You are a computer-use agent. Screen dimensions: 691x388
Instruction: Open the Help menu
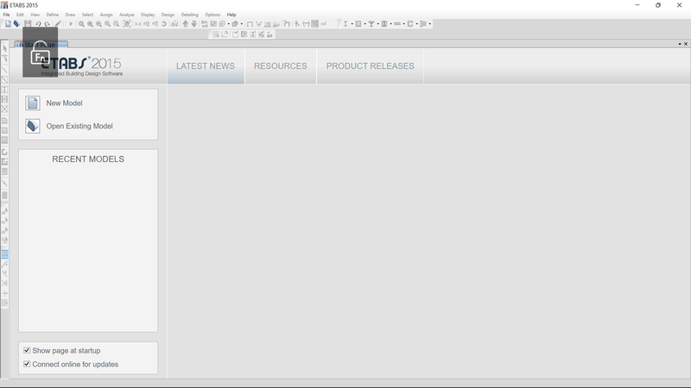click(x=231, y=15)
